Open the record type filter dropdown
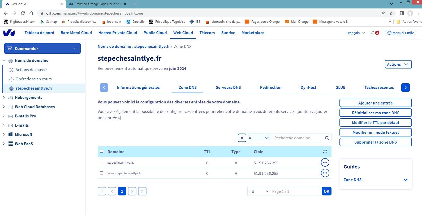This screenshot has height=215, width=422. click(x=259, y=138)
